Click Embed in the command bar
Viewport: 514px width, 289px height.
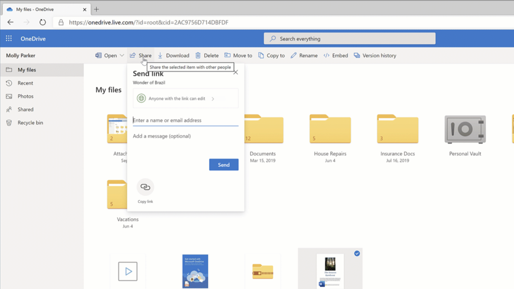coord(336,55)
